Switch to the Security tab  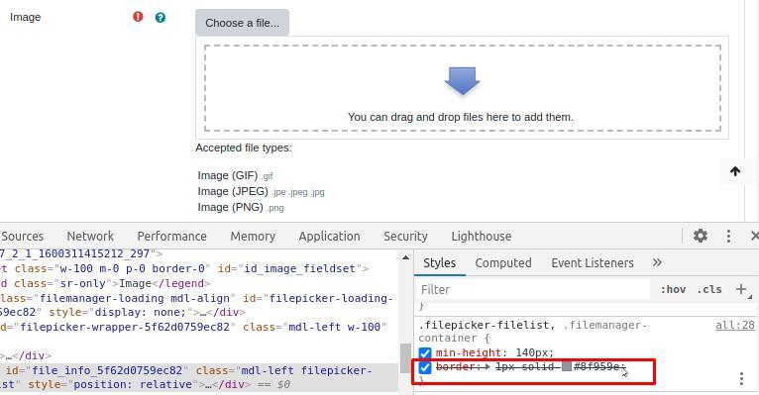pyautogui.click(x=405, y=236)
